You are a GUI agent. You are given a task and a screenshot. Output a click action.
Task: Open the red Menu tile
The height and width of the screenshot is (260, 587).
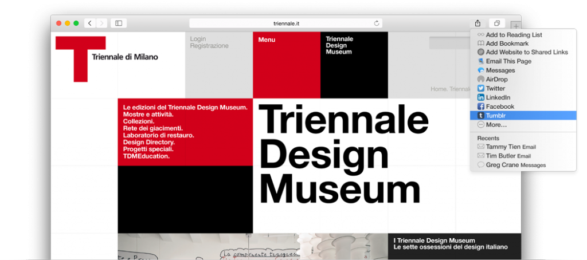287,65
